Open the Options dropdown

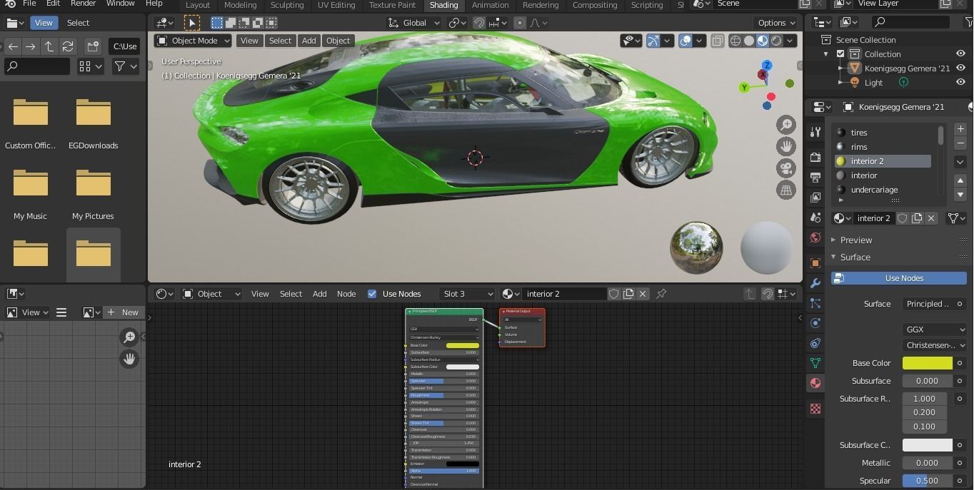click(776, 23)
